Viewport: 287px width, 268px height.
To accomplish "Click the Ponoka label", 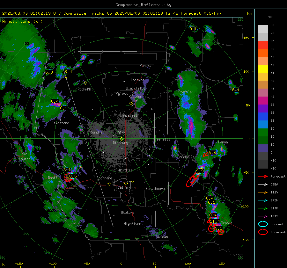I will pyautogui.click(x=145, y=66).
